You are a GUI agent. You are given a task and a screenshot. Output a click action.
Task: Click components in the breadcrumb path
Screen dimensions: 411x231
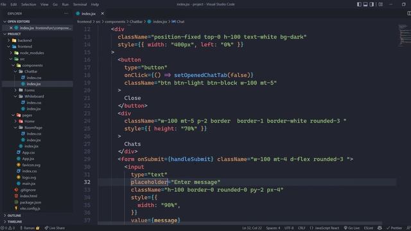(x=115, y=22)
